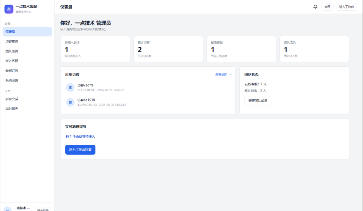363x211 pixels.
Task: Open the 嵌入代码 page
Action: point(27,61)
